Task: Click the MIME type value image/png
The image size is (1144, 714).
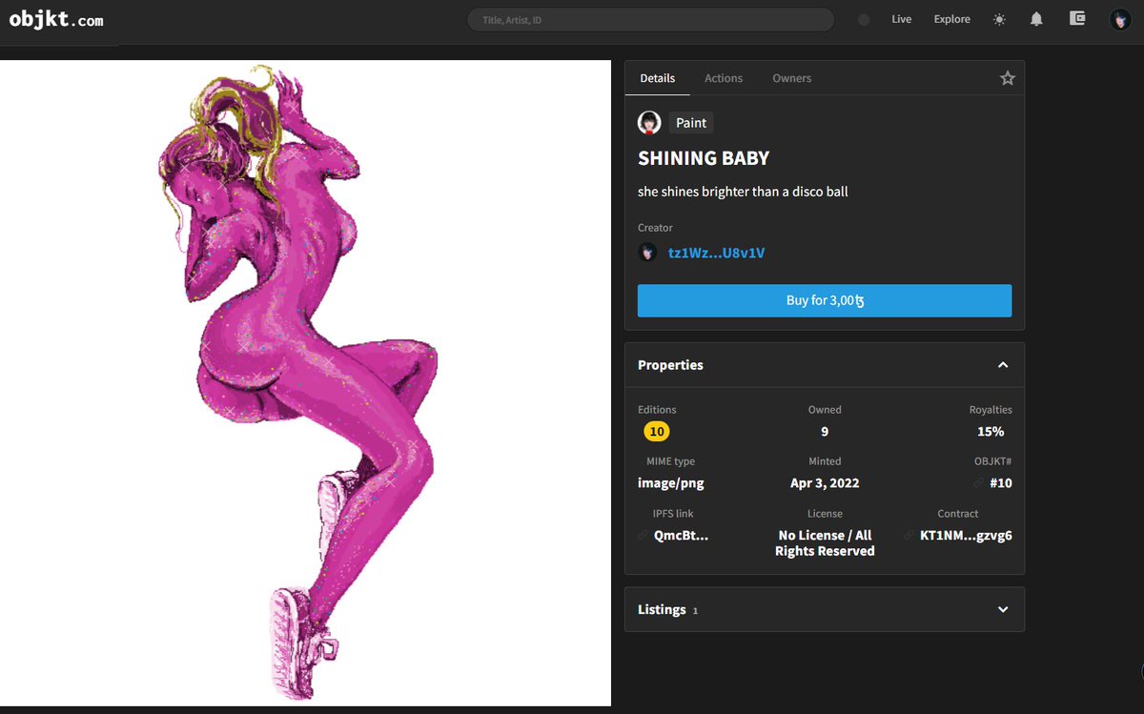Action: [x=671, y=483]
